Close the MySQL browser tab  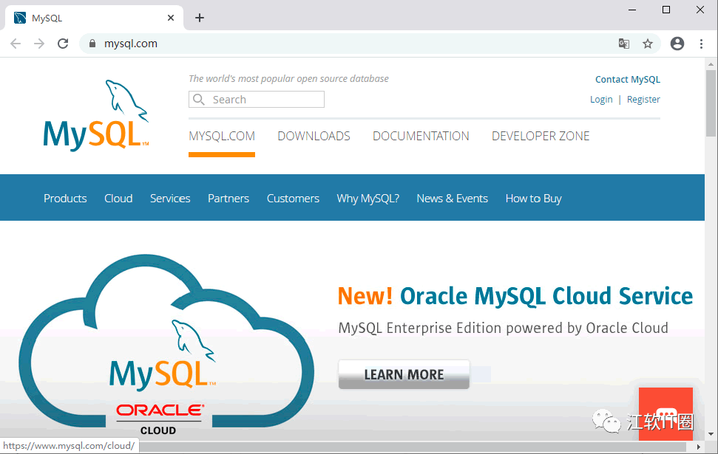171,18
